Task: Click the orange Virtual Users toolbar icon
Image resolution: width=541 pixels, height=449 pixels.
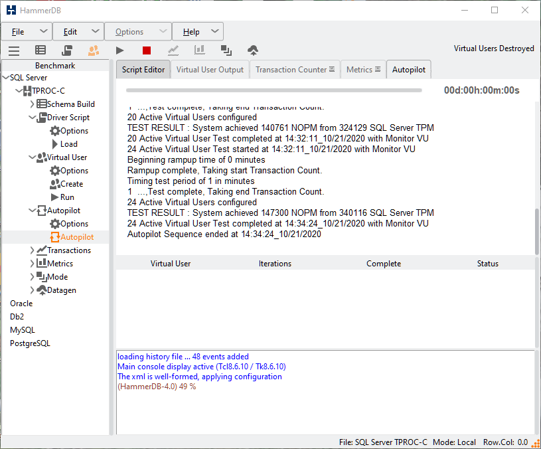Action: coord(94,50)
